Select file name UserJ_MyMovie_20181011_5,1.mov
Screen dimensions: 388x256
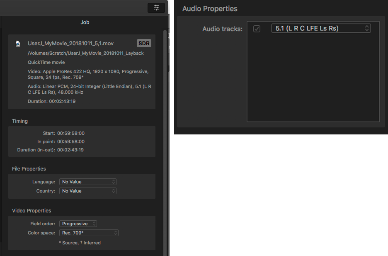click(x=70, y=43)
